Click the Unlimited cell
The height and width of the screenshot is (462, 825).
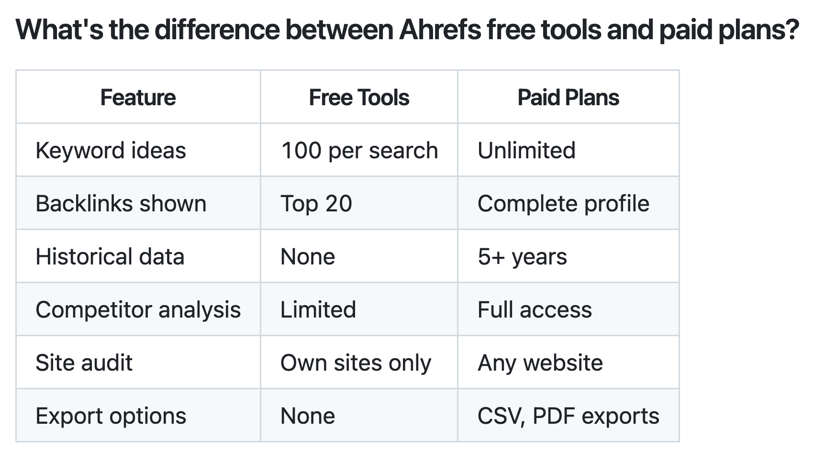(x=568, y=150)
